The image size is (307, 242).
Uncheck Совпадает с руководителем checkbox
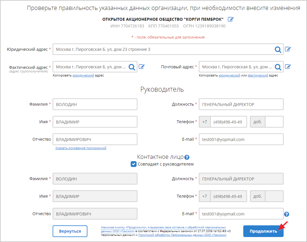point(134,164)
